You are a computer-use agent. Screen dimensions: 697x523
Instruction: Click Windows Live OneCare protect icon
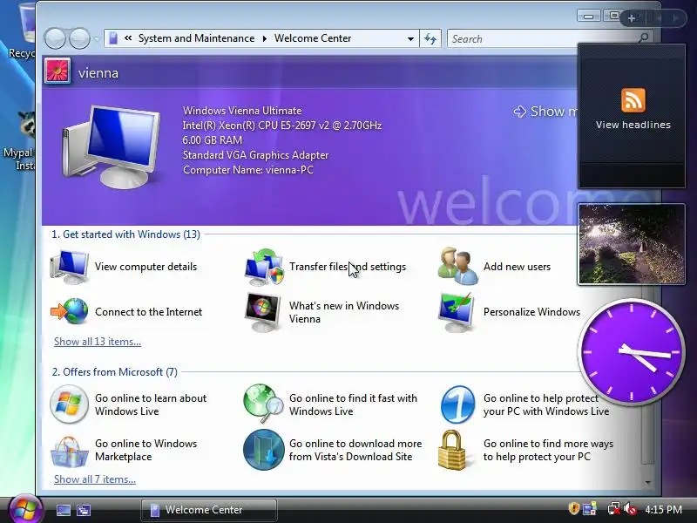tap(458, 404)
